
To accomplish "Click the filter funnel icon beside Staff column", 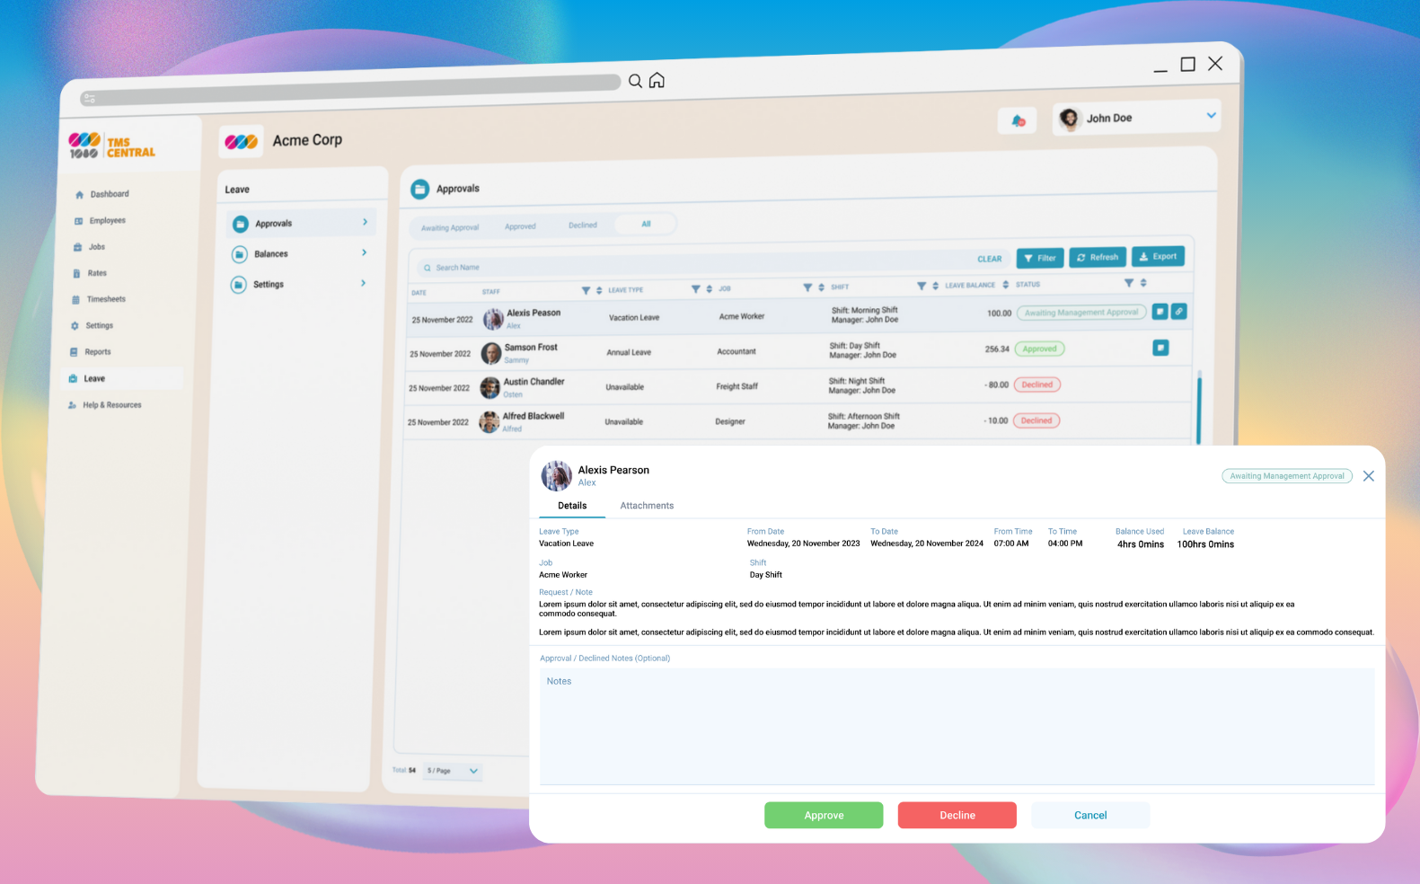I will coord(586,290).
